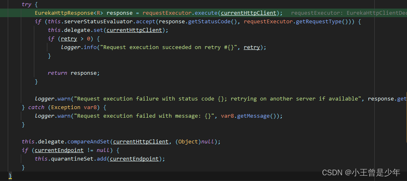Click currentEndpoint in the '!= null' condition
Image resolution: width=407 pixels, height=181 pixels.
click(59, 150)
